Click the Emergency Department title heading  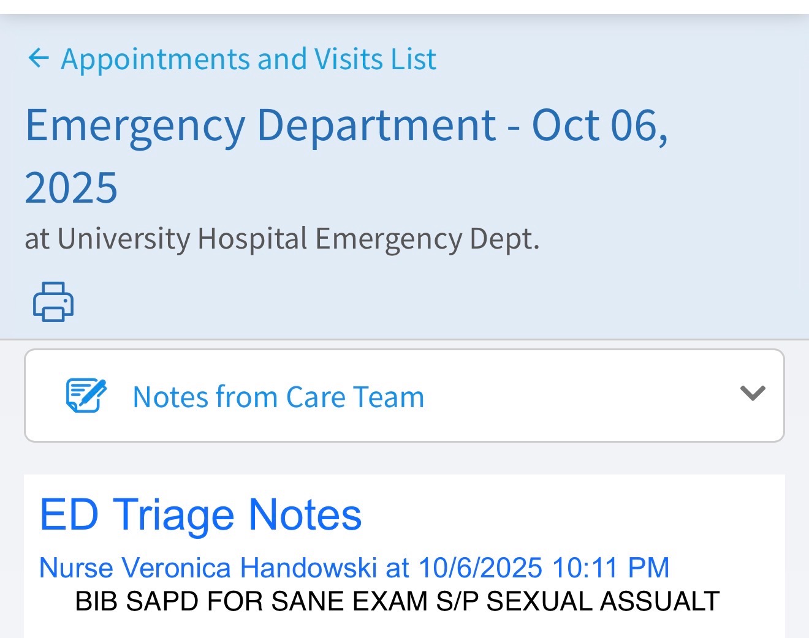[x=260, y=126]
